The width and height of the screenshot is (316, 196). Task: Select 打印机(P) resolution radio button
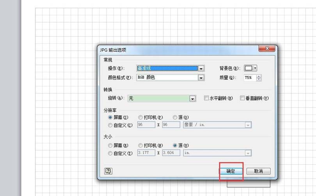pyautogui.click(x=140, y=118)
